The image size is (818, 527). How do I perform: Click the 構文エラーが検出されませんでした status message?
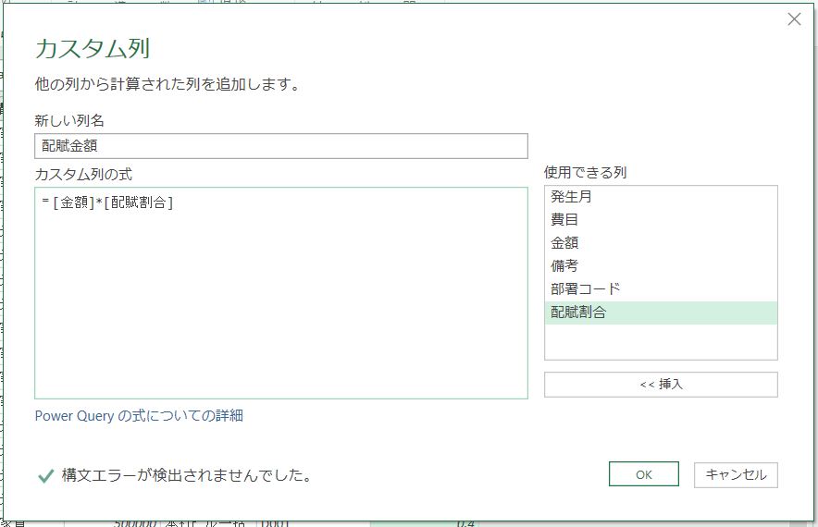(185, 475)
